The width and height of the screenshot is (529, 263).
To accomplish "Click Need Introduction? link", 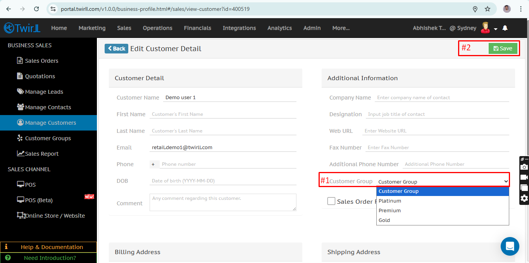I will click(x=48, y=258).
